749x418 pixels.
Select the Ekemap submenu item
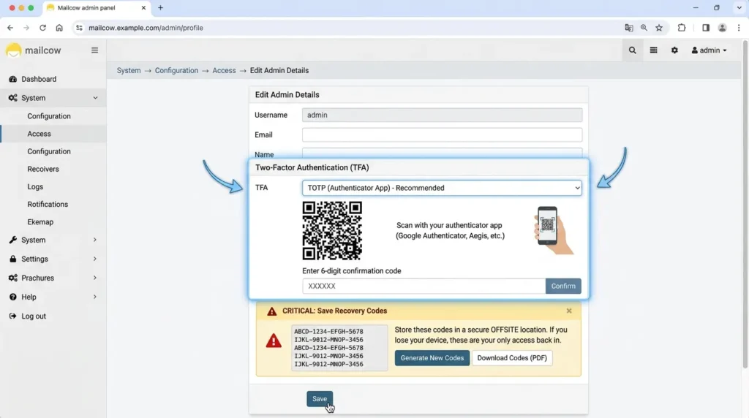click(40, 222)
